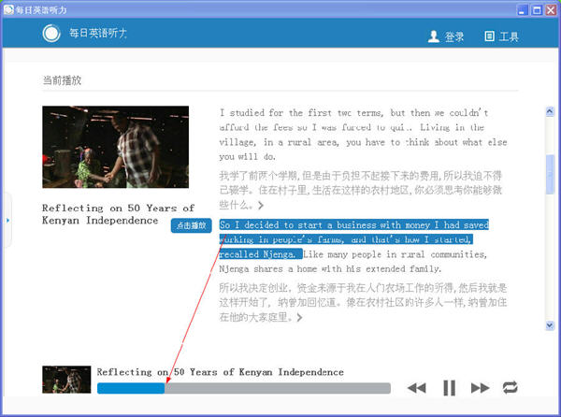Click the scrollbar down arrow
Screen dimensions: 561x417
point(550,325)
